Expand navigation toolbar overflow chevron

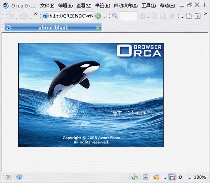click(36, 13)
